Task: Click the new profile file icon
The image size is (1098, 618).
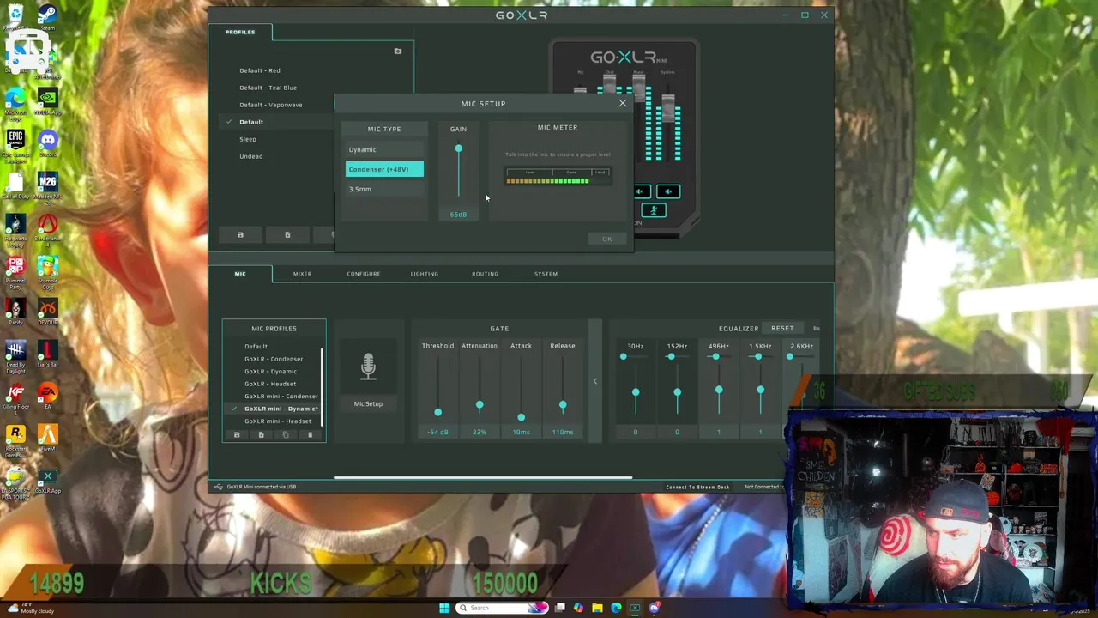Action: pyautogui.click(x=287, y=235)
